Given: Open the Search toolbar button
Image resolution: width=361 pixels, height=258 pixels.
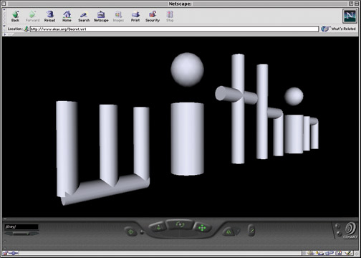Looking at the screenshot, I should [84, 16].
